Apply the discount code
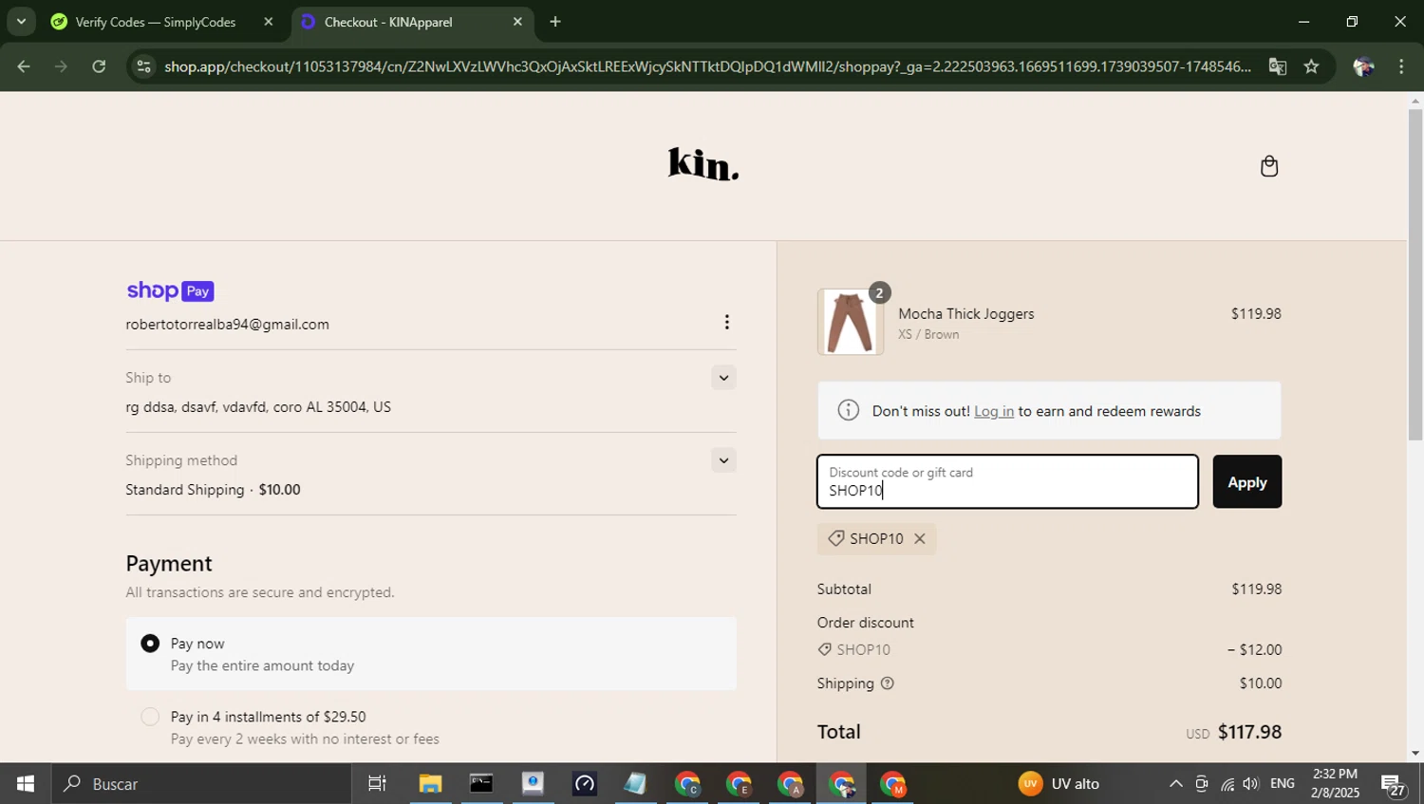This screenshot has width=1424, height=804. (x=1246, y=481)
